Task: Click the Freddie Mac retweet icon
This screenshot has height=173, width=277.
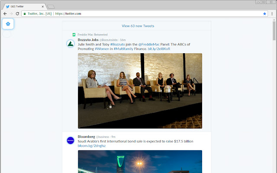Action: tap(74, 35)
